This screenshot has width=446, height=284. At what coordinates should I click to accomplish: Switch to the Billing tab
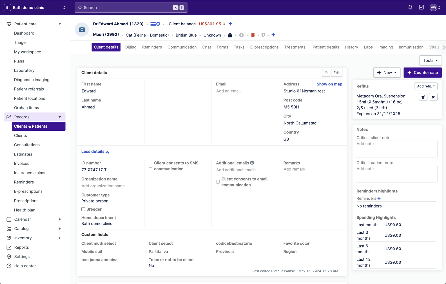[131, 47]
